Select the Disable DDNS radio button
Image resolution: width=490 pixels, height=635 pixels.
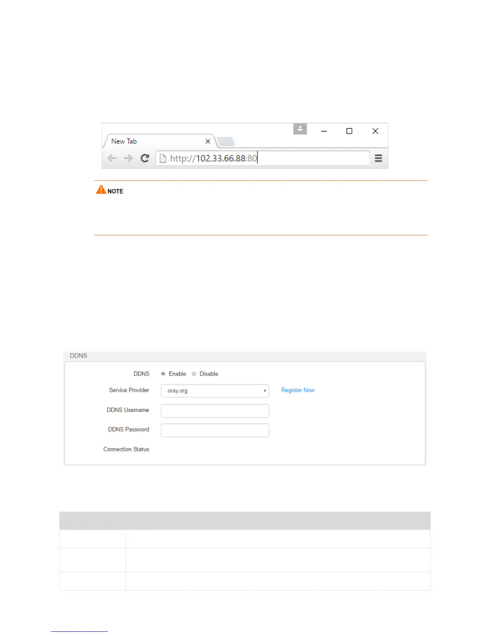pos(194,374)
